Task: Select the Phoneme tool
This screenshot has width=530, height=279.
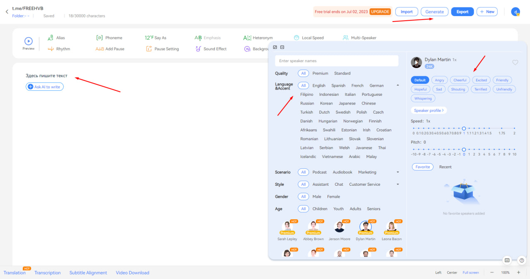Action: [x=109, y=38]
